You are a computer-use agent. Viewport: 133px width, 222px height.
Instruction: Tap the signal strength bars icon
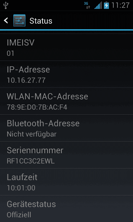pyautogui.click(x=98, y=5)
